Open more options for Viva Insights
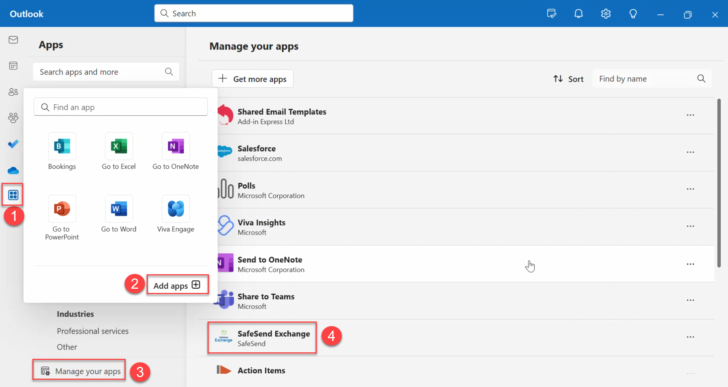This screenshot has width=728, height=387. [x=690, y=226]
